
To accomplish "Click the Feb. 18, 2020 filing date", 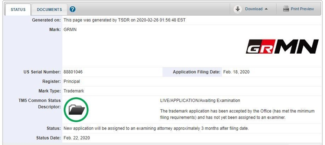I will pos(236,72).
